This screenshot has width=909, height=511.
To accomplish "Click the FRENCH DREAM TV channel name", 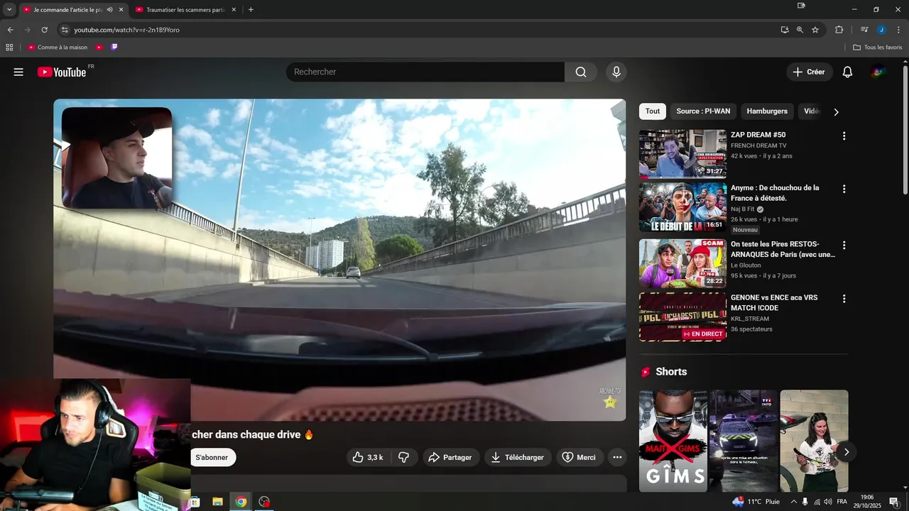I will click(x=758, y=145).
